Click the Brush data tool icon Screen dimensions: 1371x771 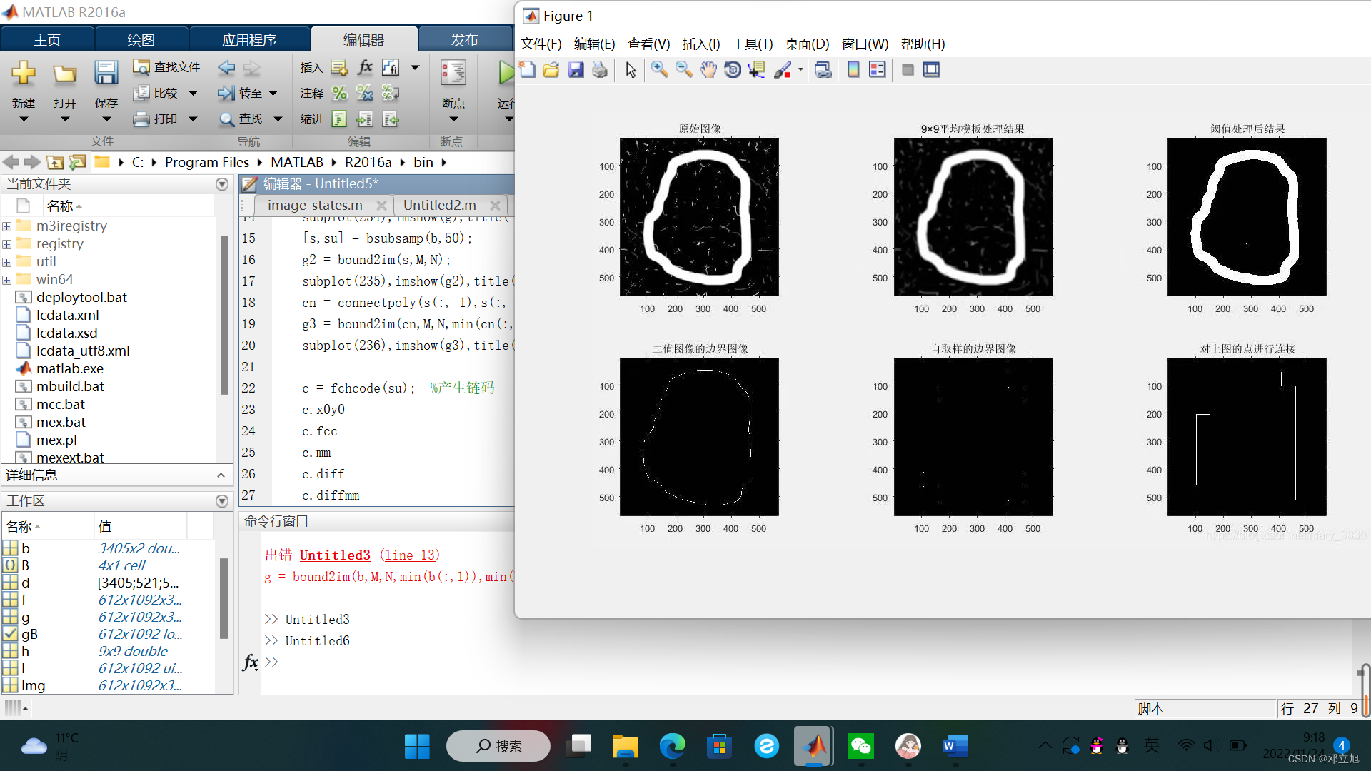click(x=782, y=70)
